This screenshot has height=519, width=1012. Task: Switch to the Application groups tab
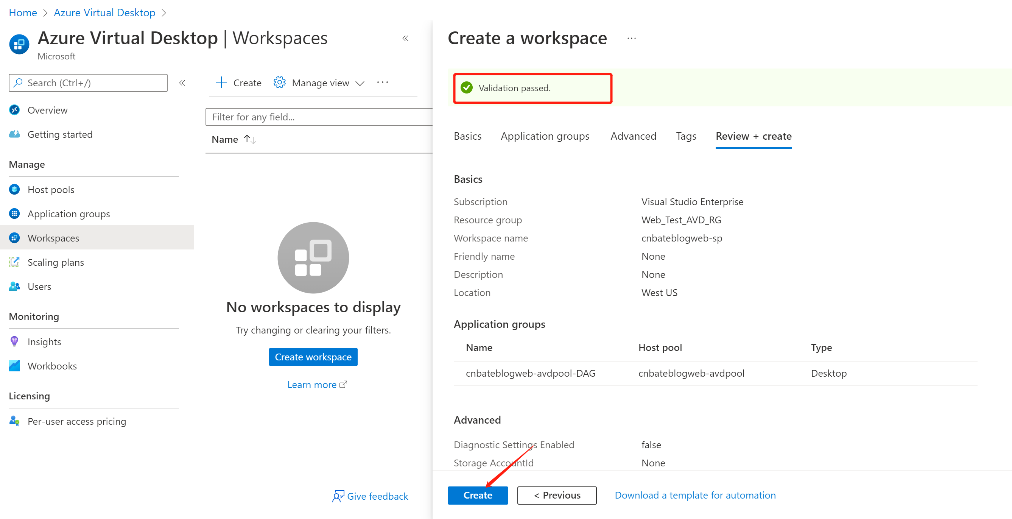pos(545,136)
